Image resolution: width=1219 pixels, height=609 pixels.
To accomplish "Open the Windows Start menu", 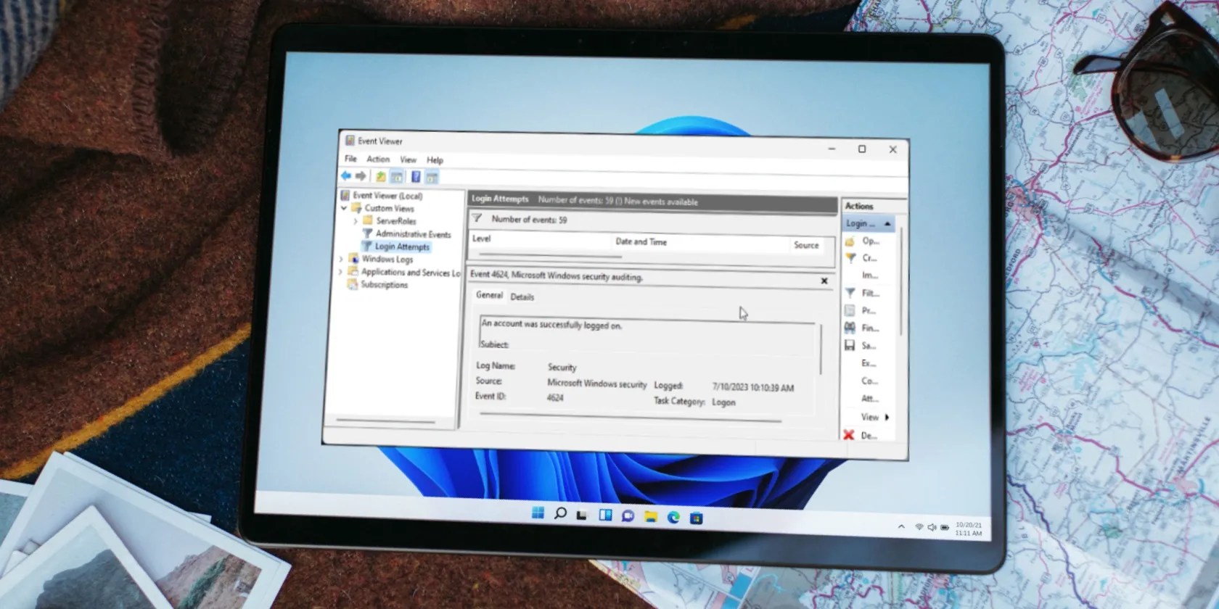I will [x=538, y=513].
